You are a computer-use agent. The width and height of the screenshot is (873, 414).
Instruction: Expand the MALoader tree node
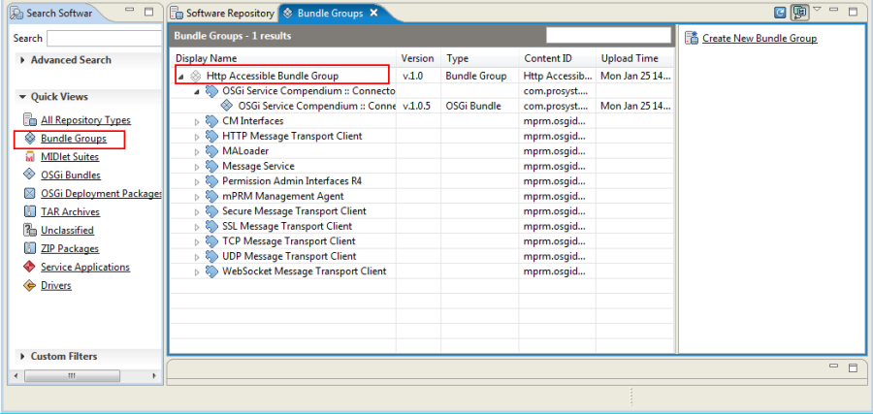pos(197,151)
